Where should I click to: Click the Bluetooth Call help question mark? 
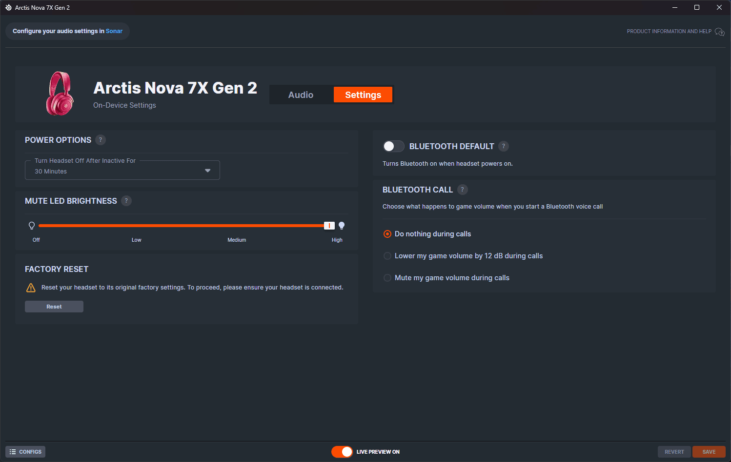pos(462,190)
